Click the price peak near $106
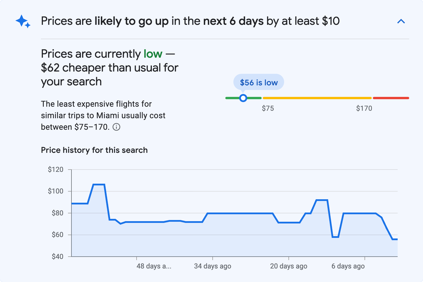The image size is (423, 282). pos(99,184)
